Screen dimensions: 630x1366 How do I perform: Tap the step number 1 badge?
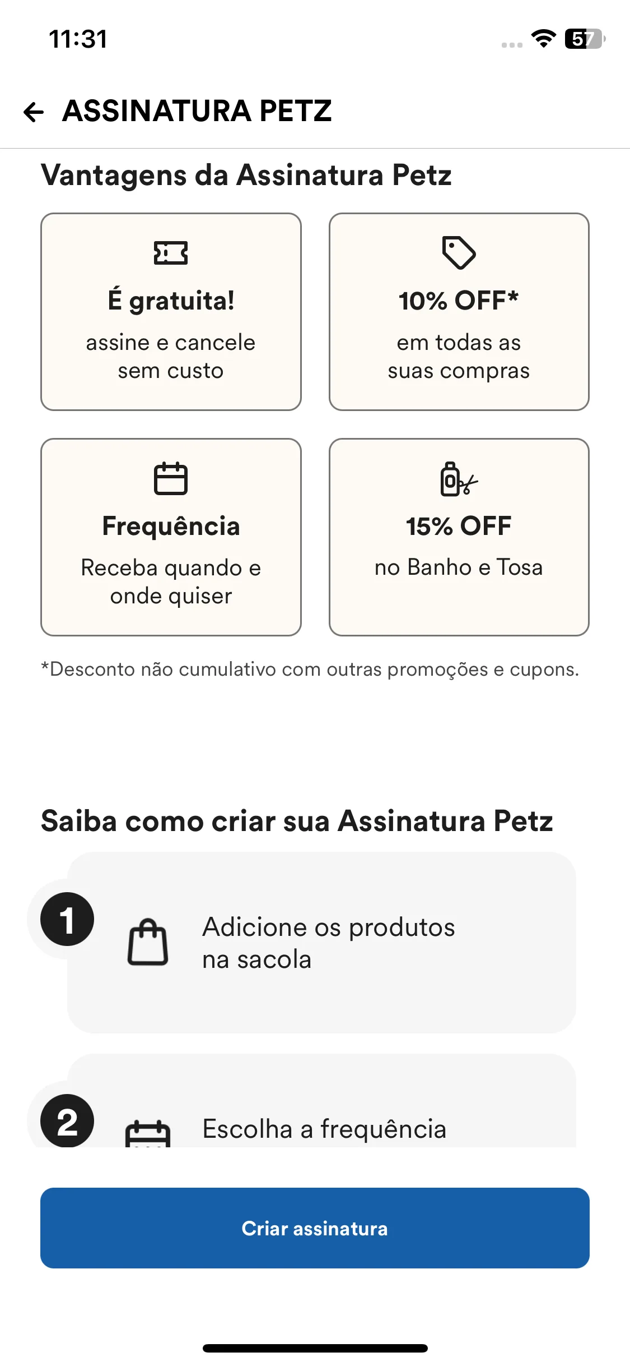[67, 919]
